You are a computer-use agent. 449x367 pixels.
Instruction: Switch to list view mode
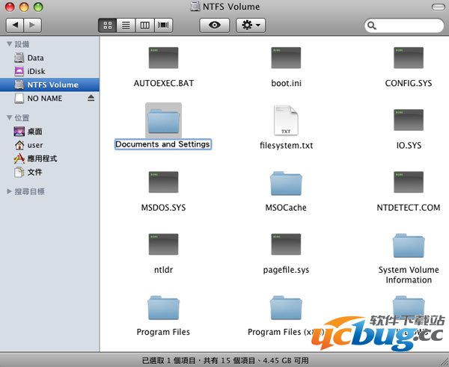pyautogui.click(x=126, y=25)
